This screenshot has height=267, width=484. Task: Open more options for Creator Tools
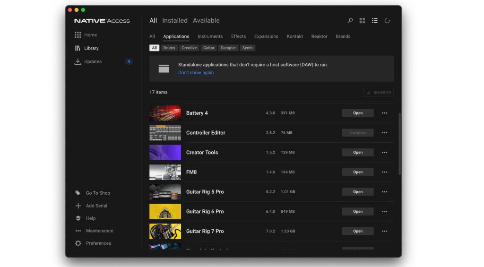384,153
